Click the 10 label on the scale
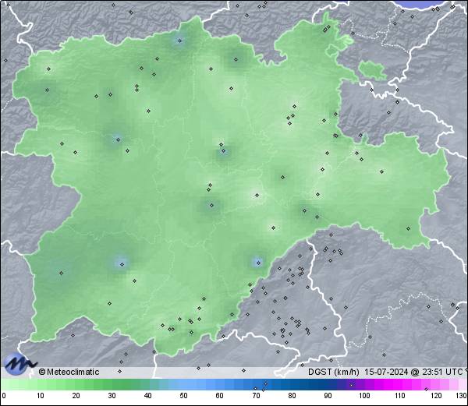This screenshot has width=468, height=406. (41, 396)
